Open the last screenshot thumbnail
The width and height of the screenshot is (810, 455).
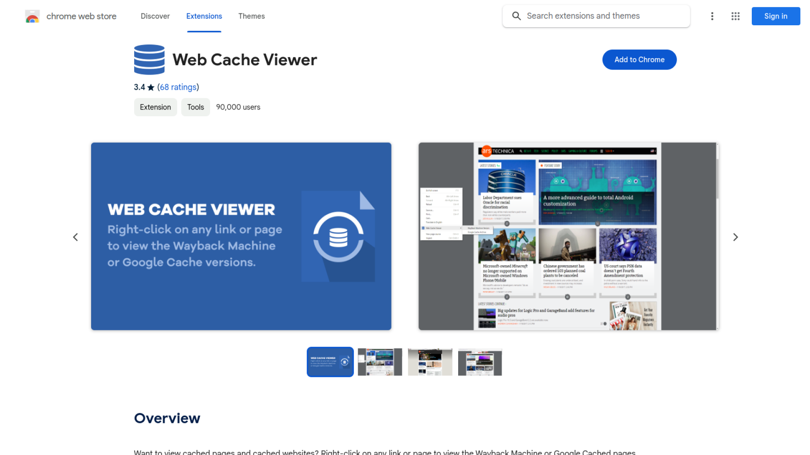tap(480, 361)
